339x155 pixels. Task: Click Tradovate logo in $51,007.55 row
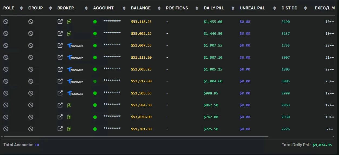pos(75,46)
